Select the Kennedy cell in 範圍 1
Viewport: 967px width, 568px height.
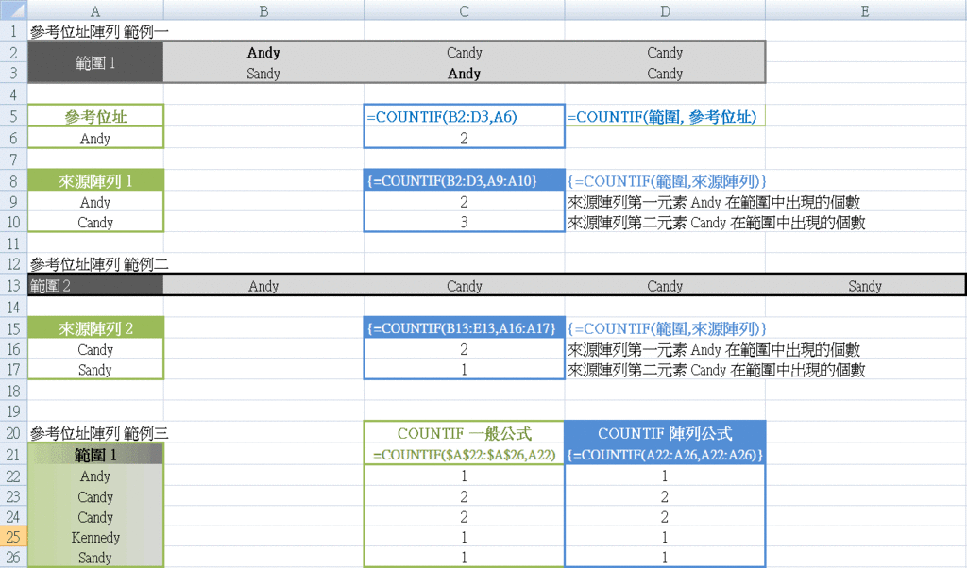coord(94,538)
